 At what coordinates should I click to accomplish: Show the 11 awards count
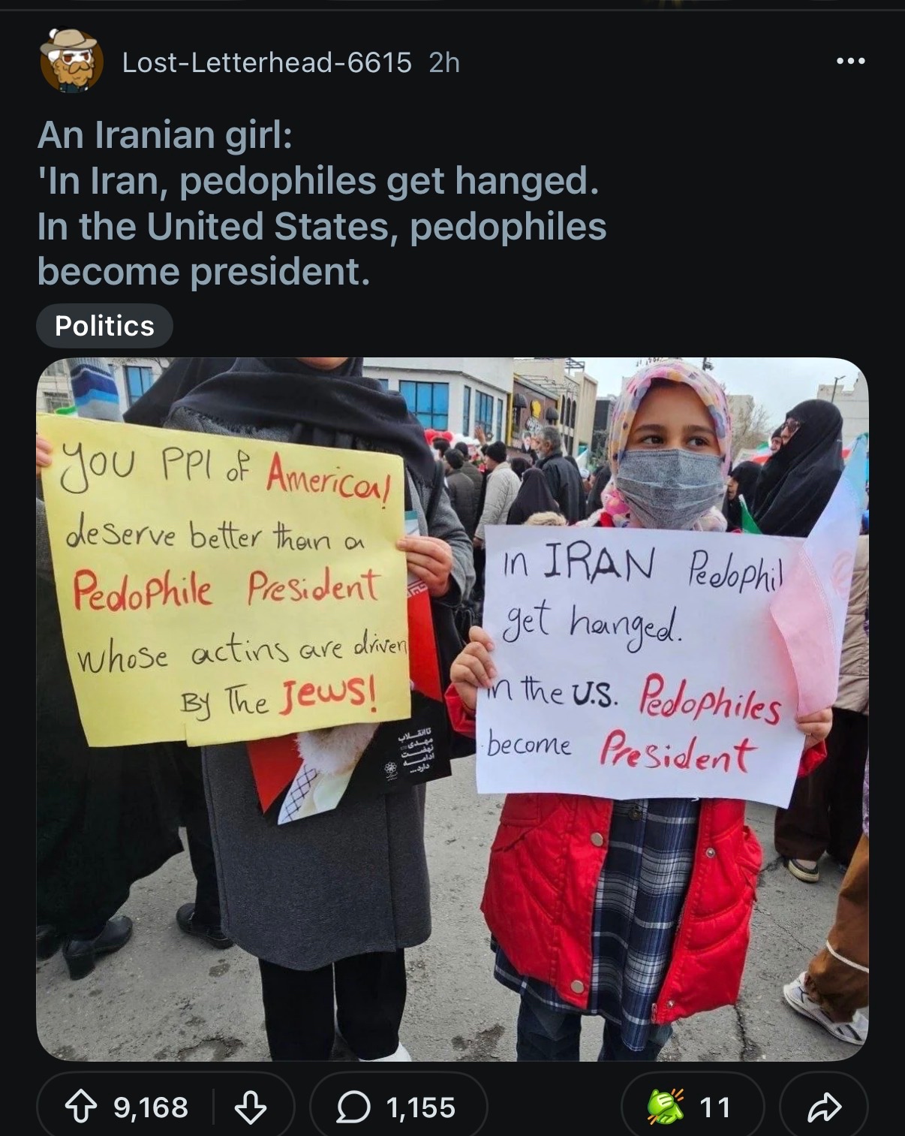714,1107
